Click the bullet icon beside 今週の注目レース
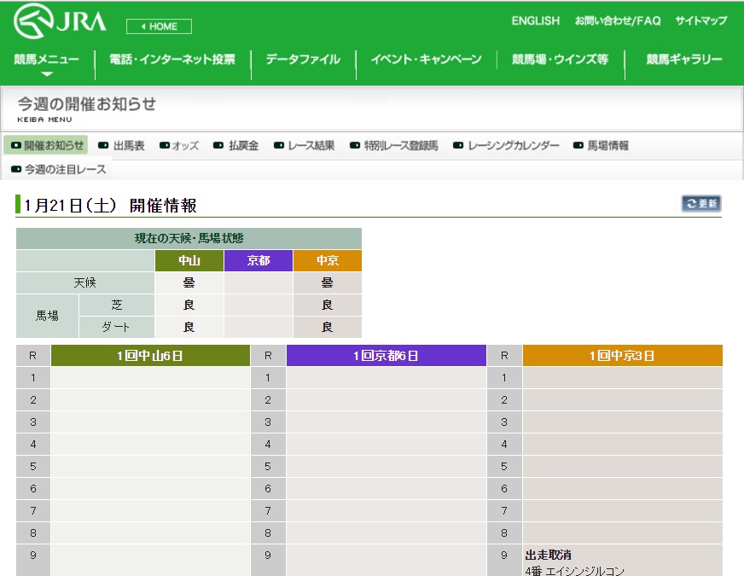The image size is (744, 576). click(x=16, y=169)
